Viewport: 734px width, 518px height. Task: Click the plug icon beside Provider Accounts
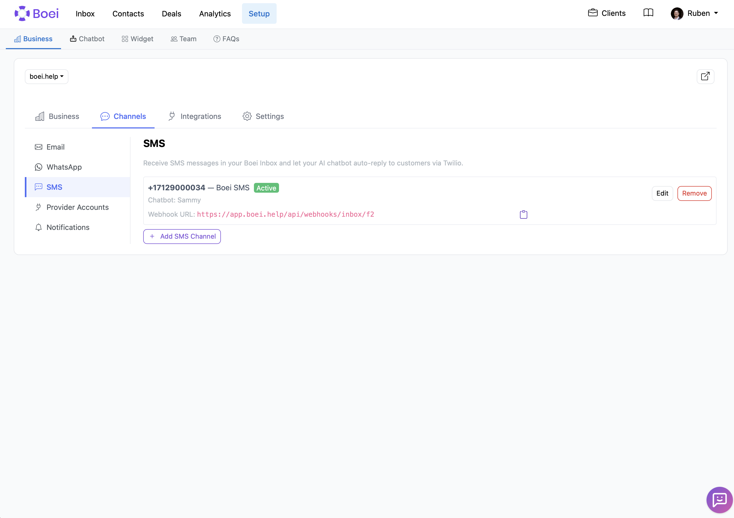click(x=38, y=207)
